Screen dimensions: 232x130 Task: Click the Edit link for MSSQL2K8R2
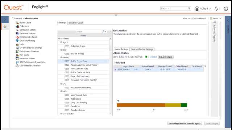click(x=136, y=69)
